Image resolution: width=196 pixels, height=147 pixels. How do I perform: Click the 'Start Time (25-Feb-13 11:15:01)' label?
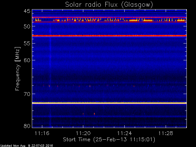click(x=109, y=140)
